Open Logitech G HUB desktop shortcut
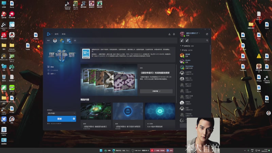272x153 pixels. click(4, 27)
